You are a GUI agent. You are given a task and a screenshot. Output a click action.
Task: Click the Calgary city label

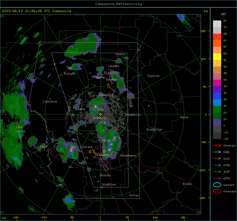coord(102,155)
